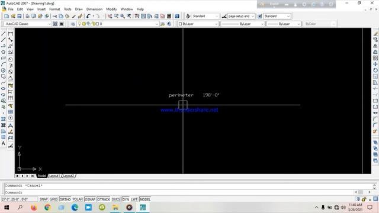Select the Rotate tool in Modify toolbar
Image resolution: width=379 pixels, height=213 pixels.
(x=375, y=70)
